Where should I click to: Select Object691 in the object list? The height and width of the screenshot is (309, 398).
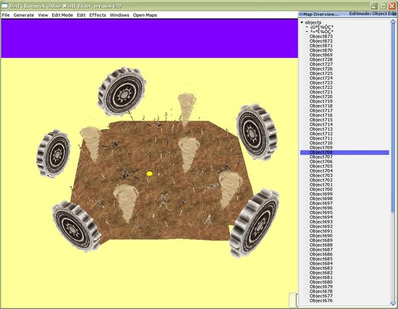[321, 231]
